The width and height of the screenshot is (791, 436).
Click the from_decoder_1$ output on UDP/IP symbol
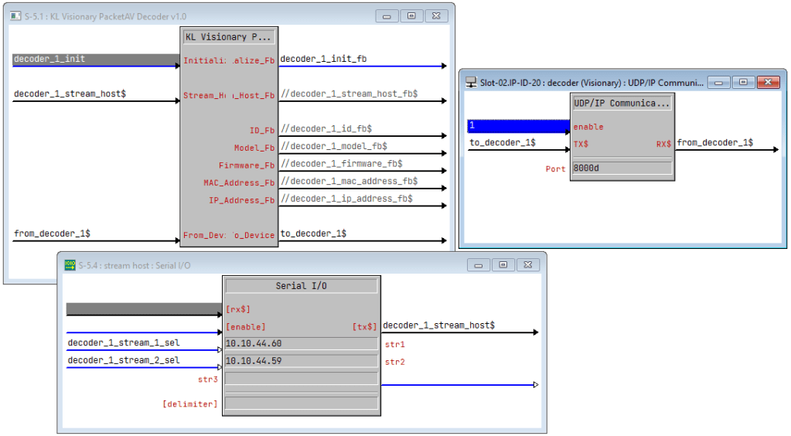pyautogui.click(x=715, y=142)
